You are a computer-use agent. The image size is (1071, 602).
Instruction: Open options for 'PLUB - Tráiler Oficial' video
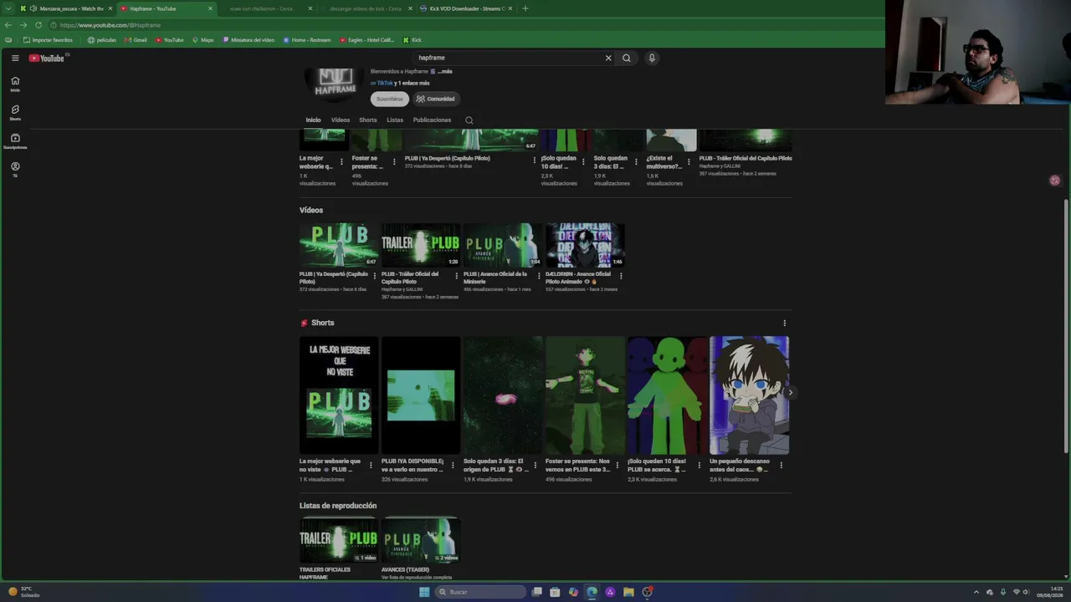[457, 276]
